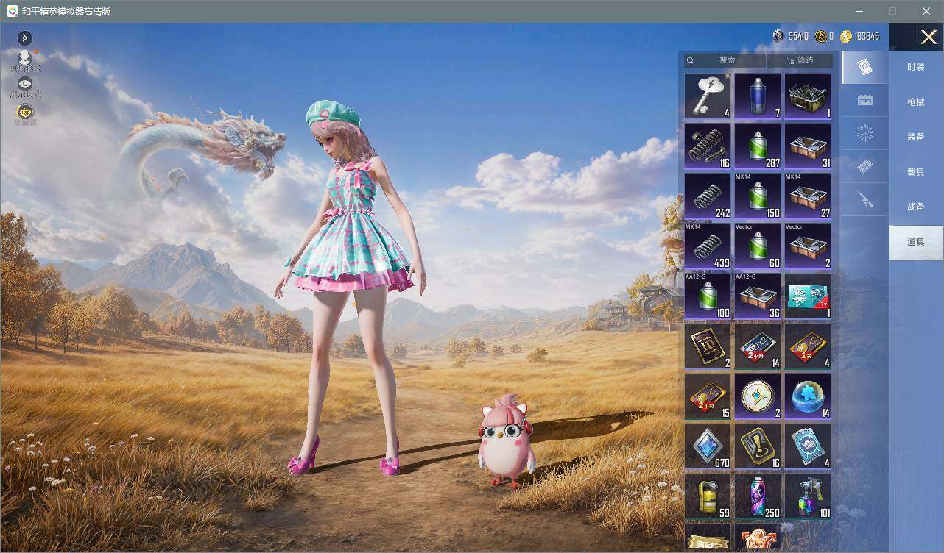Select the spring and bolts item with 116
This screenshot has width=944, height=553.
708,146
